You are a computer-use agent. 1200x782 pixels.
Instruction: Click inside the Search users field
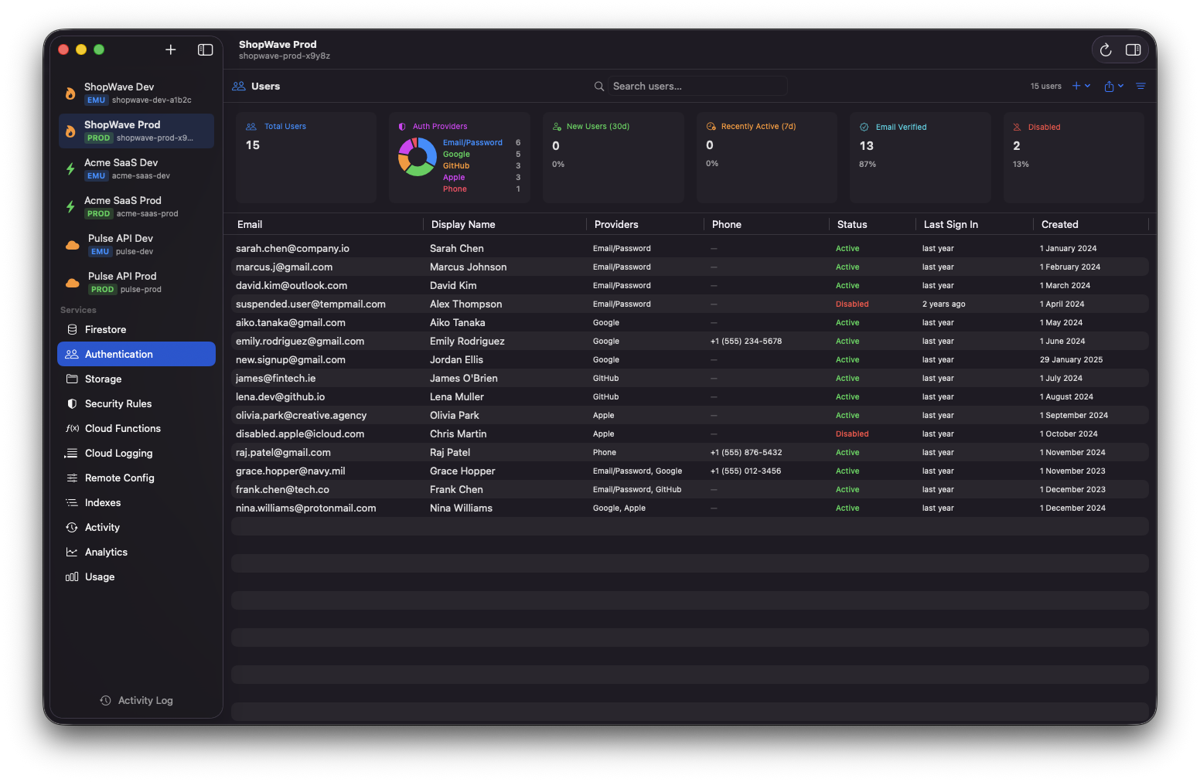[696, 86]
